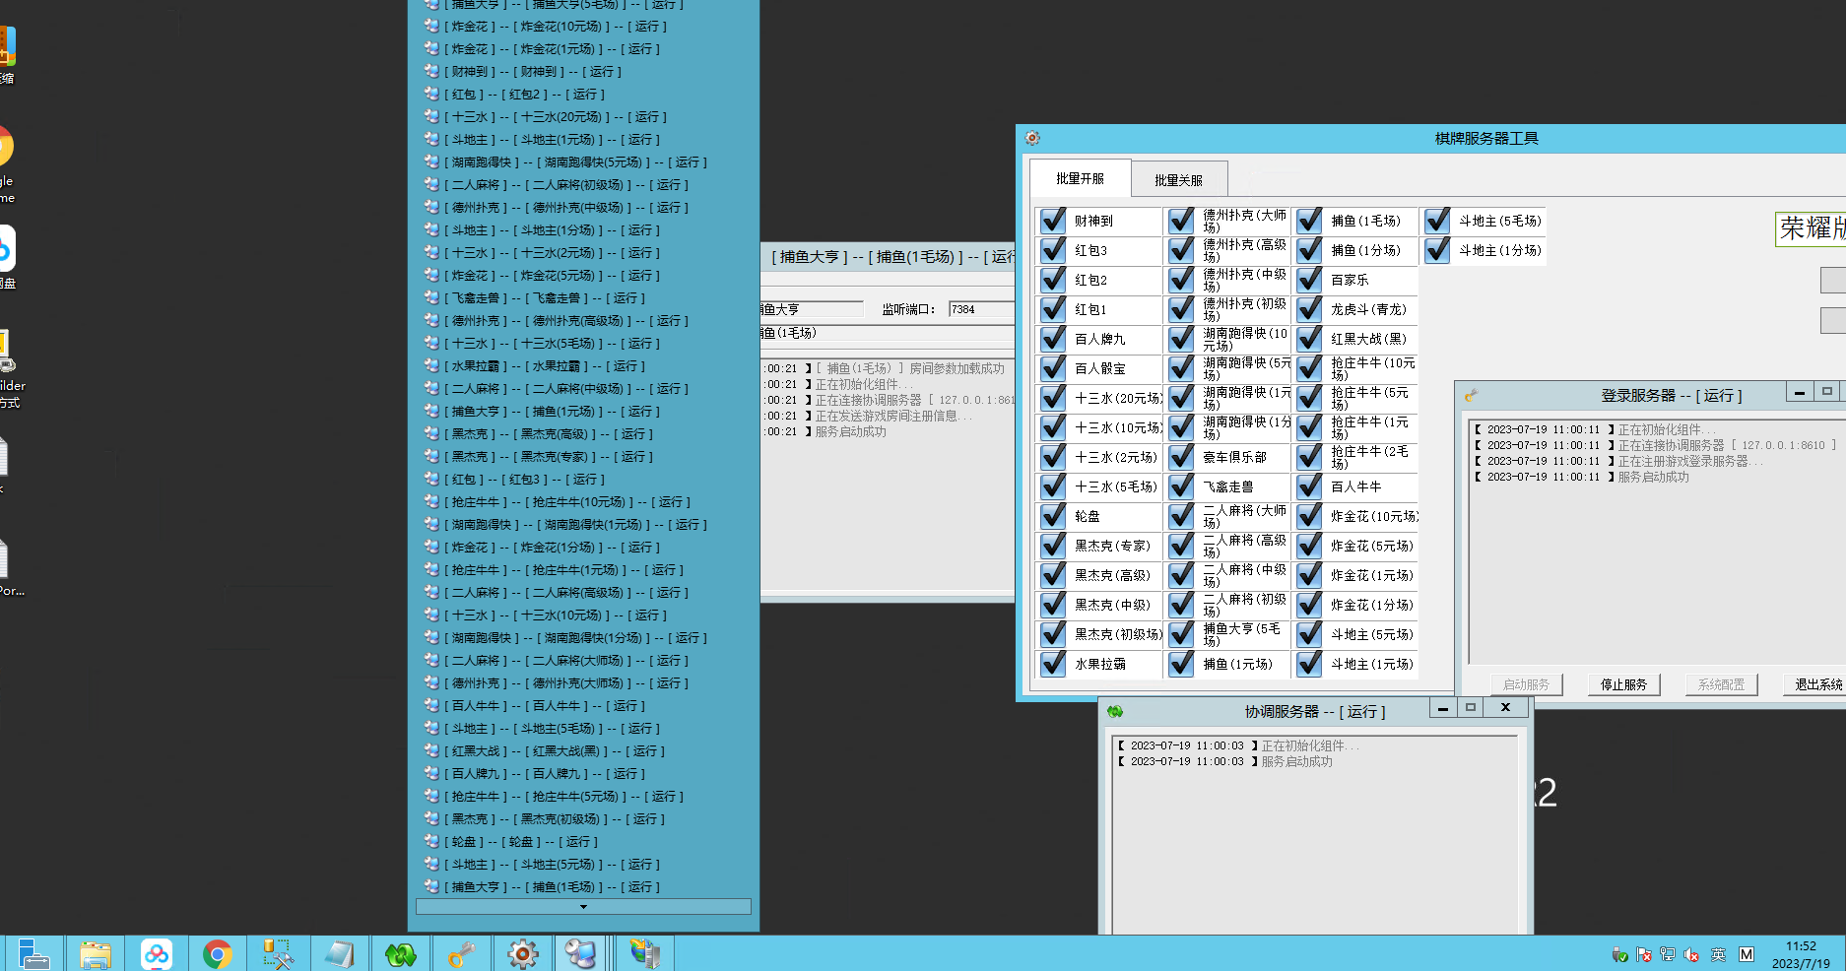Screen dimensions: 1847x971
Task: Open File Explorer from the taskbar
Action: tap(96, 953)
